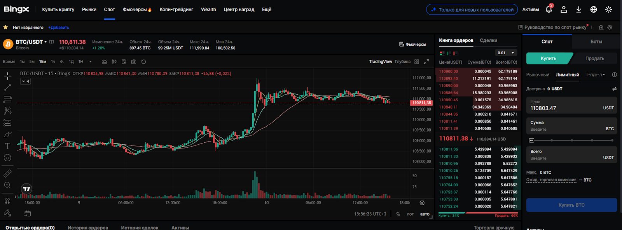Open the Т-п/с-л order type dropdown

pyautogui.click(x=595, y=75)
